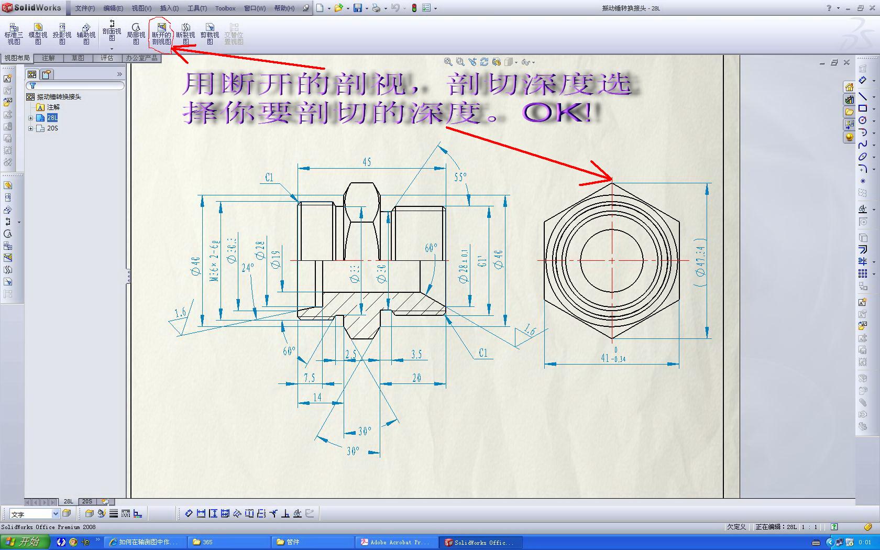
Task: Open the Toolbox menu
Action: point(225,8)
